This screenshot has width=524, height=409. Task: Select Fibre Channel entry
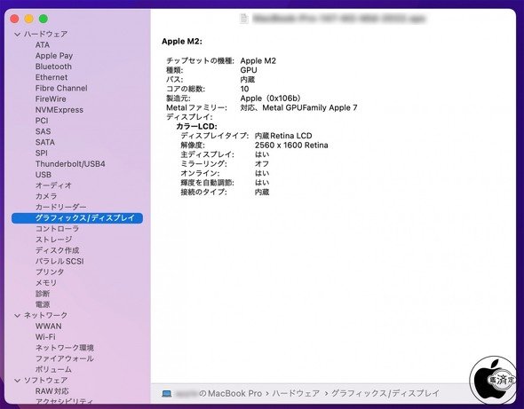tap(61, 88)
